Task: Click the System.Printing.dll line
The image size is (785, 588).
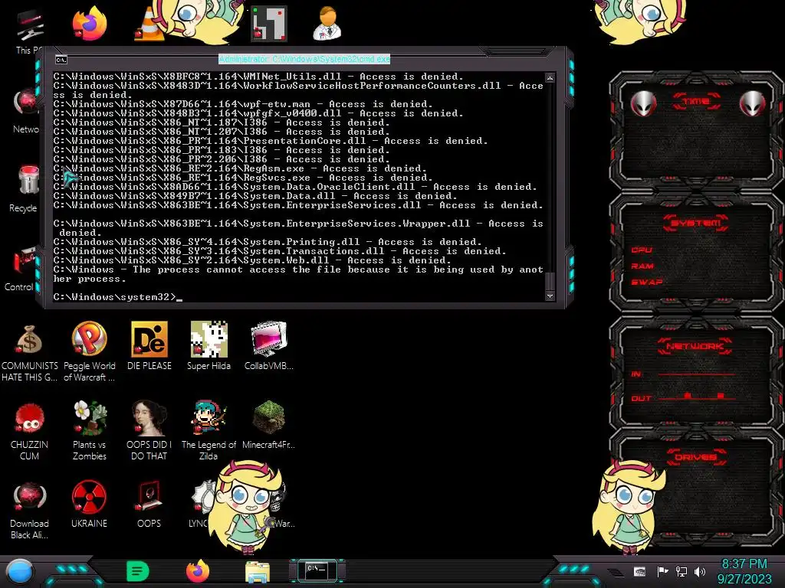Action: tap(268, 242)
